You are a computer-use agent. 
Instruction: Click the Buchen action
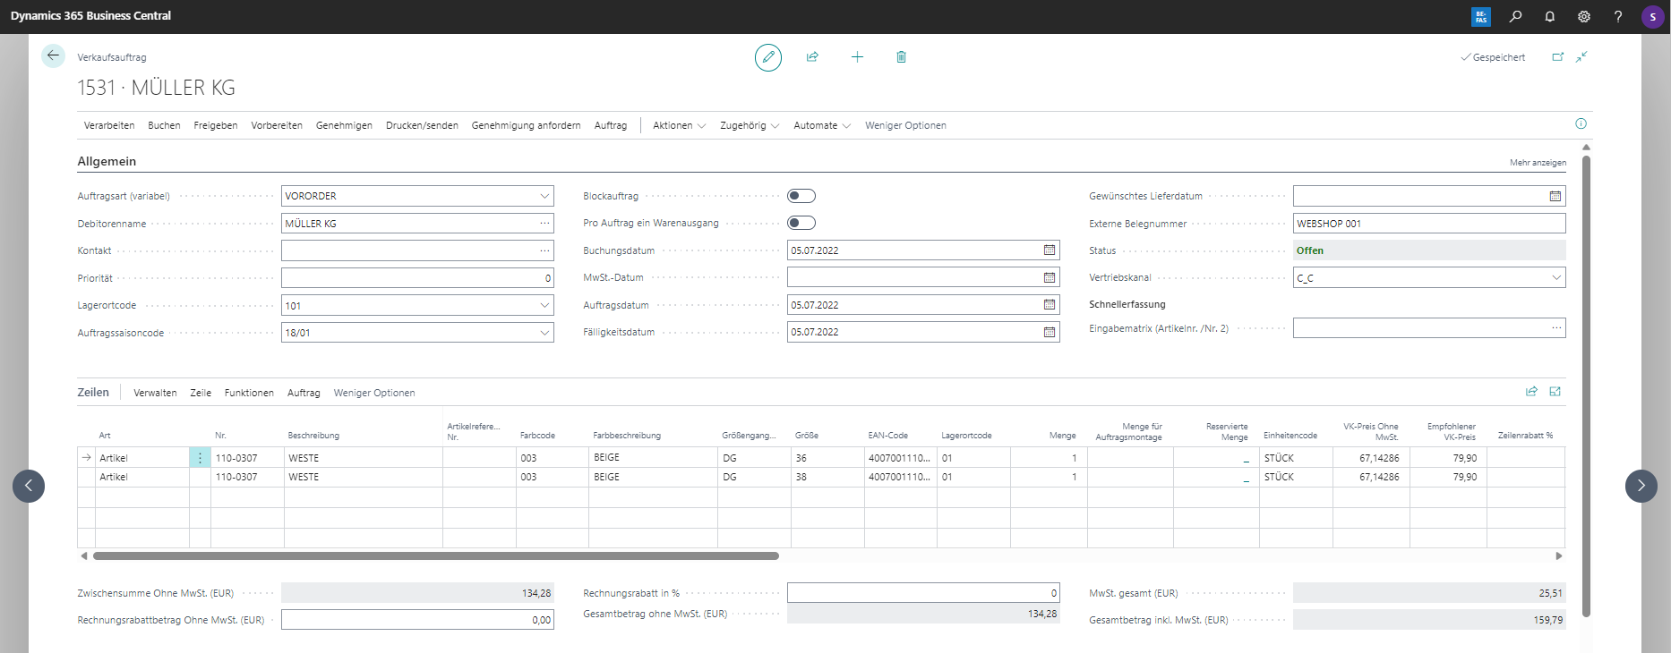(164, 126)
